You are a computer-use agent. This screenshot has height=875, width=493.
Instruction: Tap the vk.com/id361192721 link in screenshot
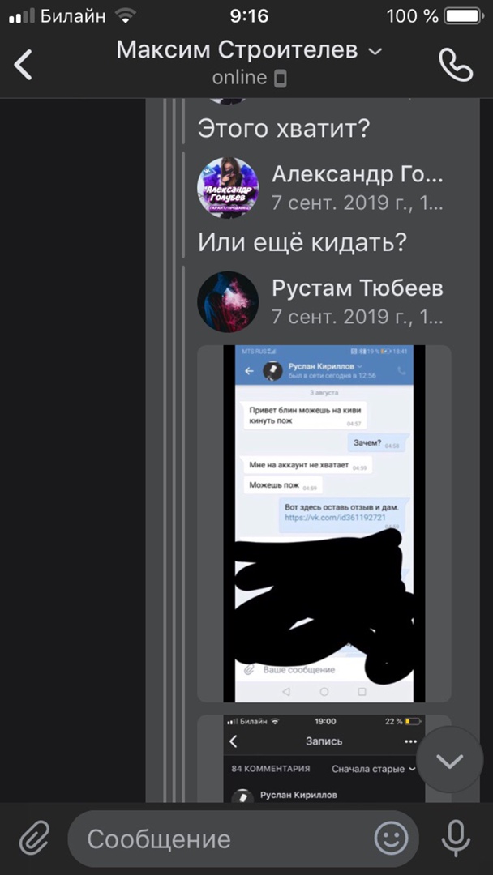tap(335, 517)
